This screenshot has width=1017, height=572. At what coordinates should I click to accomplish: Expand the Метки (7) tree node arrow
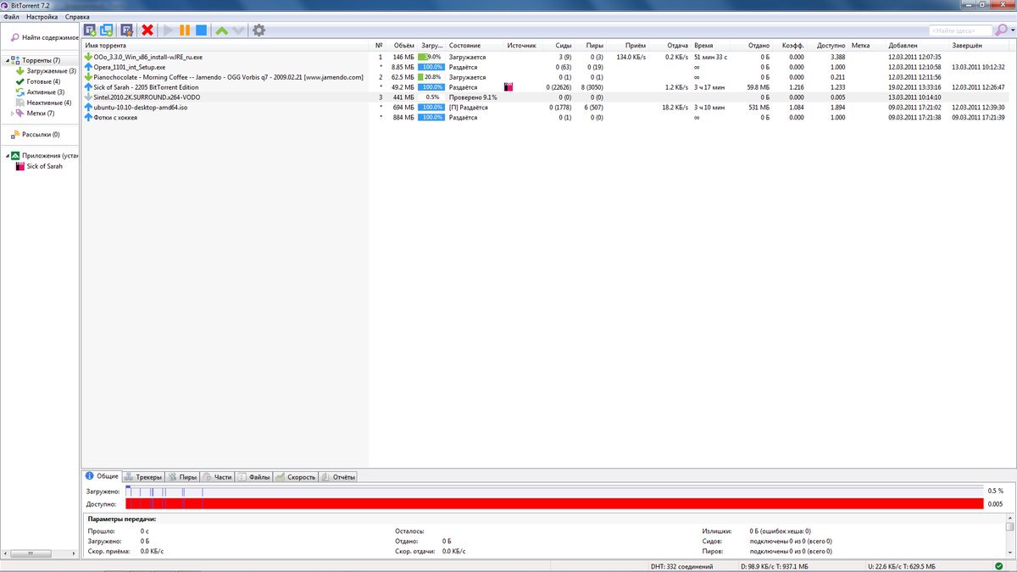click(x=12, y=113)
